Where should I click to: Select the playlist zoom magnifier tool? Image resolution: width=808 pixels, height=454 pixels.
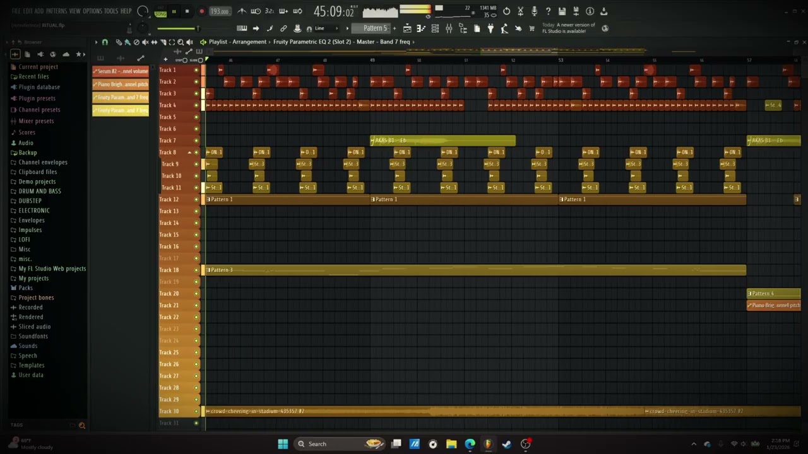click(x=181, y=42)
